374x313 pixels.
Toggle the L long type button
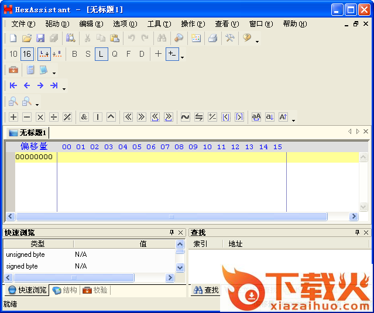click(101, 54)
